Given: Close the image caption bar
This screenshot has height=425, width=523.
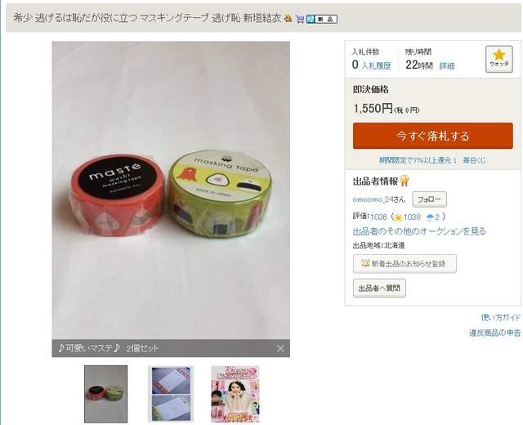Looking at the screenshot, I should (x=280, y=348).
